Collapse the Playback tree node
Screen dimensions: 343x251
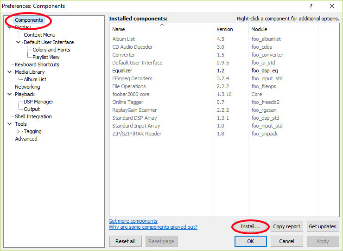click(9, 94)
